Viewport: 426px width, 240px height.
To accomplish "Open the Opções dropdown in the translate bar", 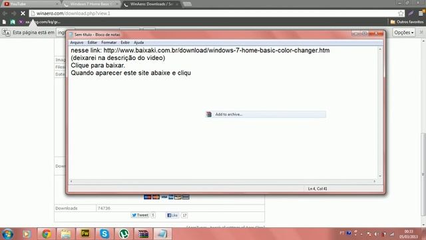I will click(x=404, y=33).
